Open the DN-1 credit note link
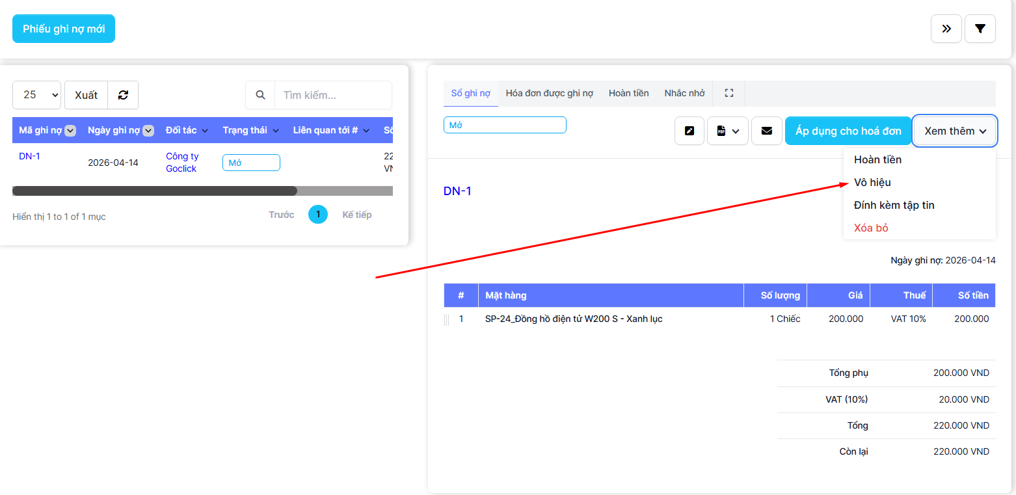 click(x=29, y=156)
